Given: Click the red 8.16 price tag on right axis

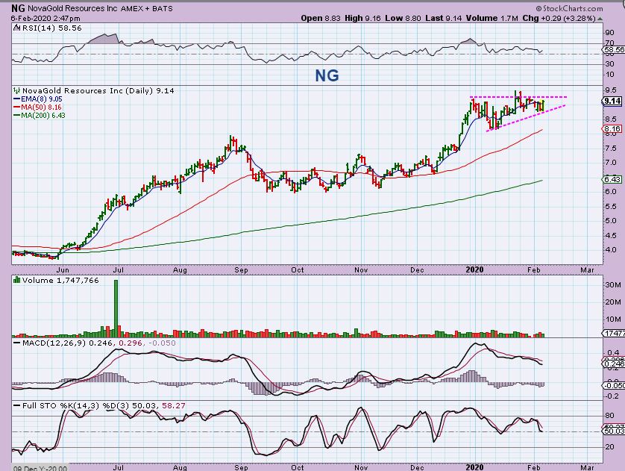Looking at the screenshot, I should pyautogui.click(x=612, y=129).
